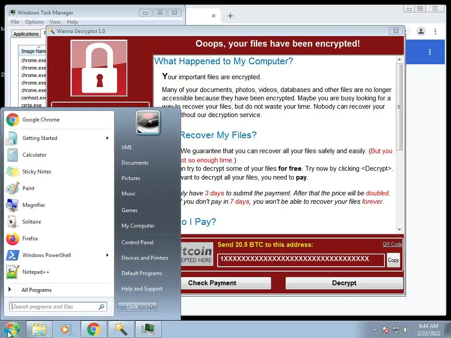Click the Search programs and files box
This screenshot has height=338, width=451.
point(58,307)
